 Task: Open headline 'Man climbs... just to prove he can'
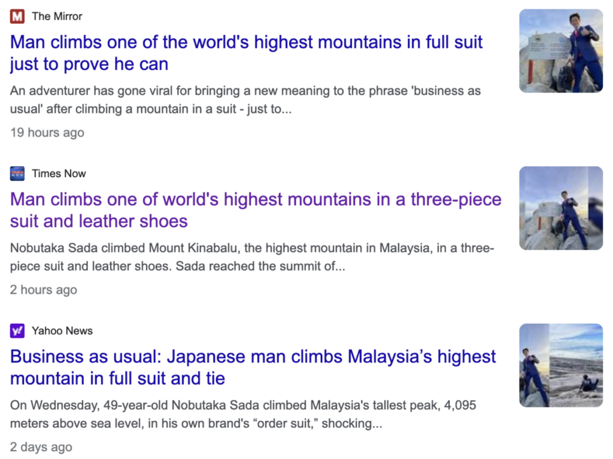[x=246, y=53]
